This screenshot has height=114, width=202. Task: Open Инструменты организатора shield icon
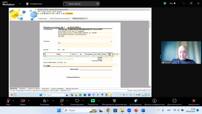114,102
